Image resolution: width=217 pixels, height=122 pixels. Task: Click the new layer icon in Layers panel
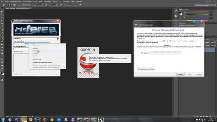coord(210,117)
